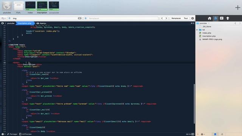Toggle the Aperçu preview
242x136 pixels.
41,23
